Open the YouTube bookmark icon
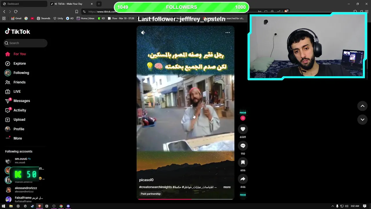Screen dimensions: 371x209 (32, 18)
